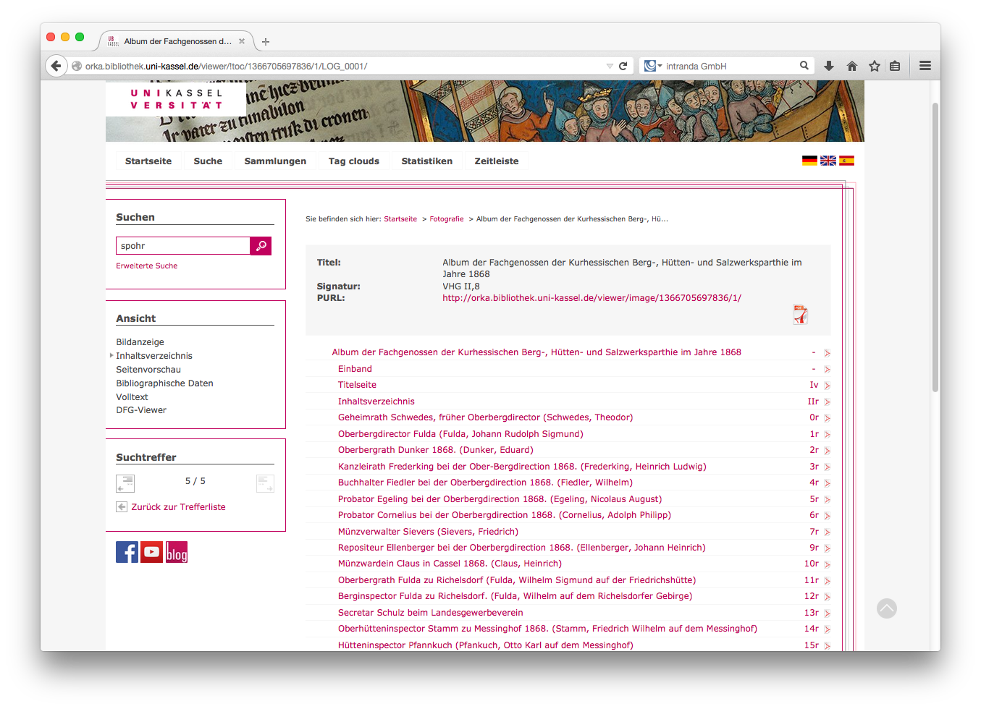Open entry Oberbergrath Dunker 1868
This screenshot has height=709, width=981.
click(436, 450)
